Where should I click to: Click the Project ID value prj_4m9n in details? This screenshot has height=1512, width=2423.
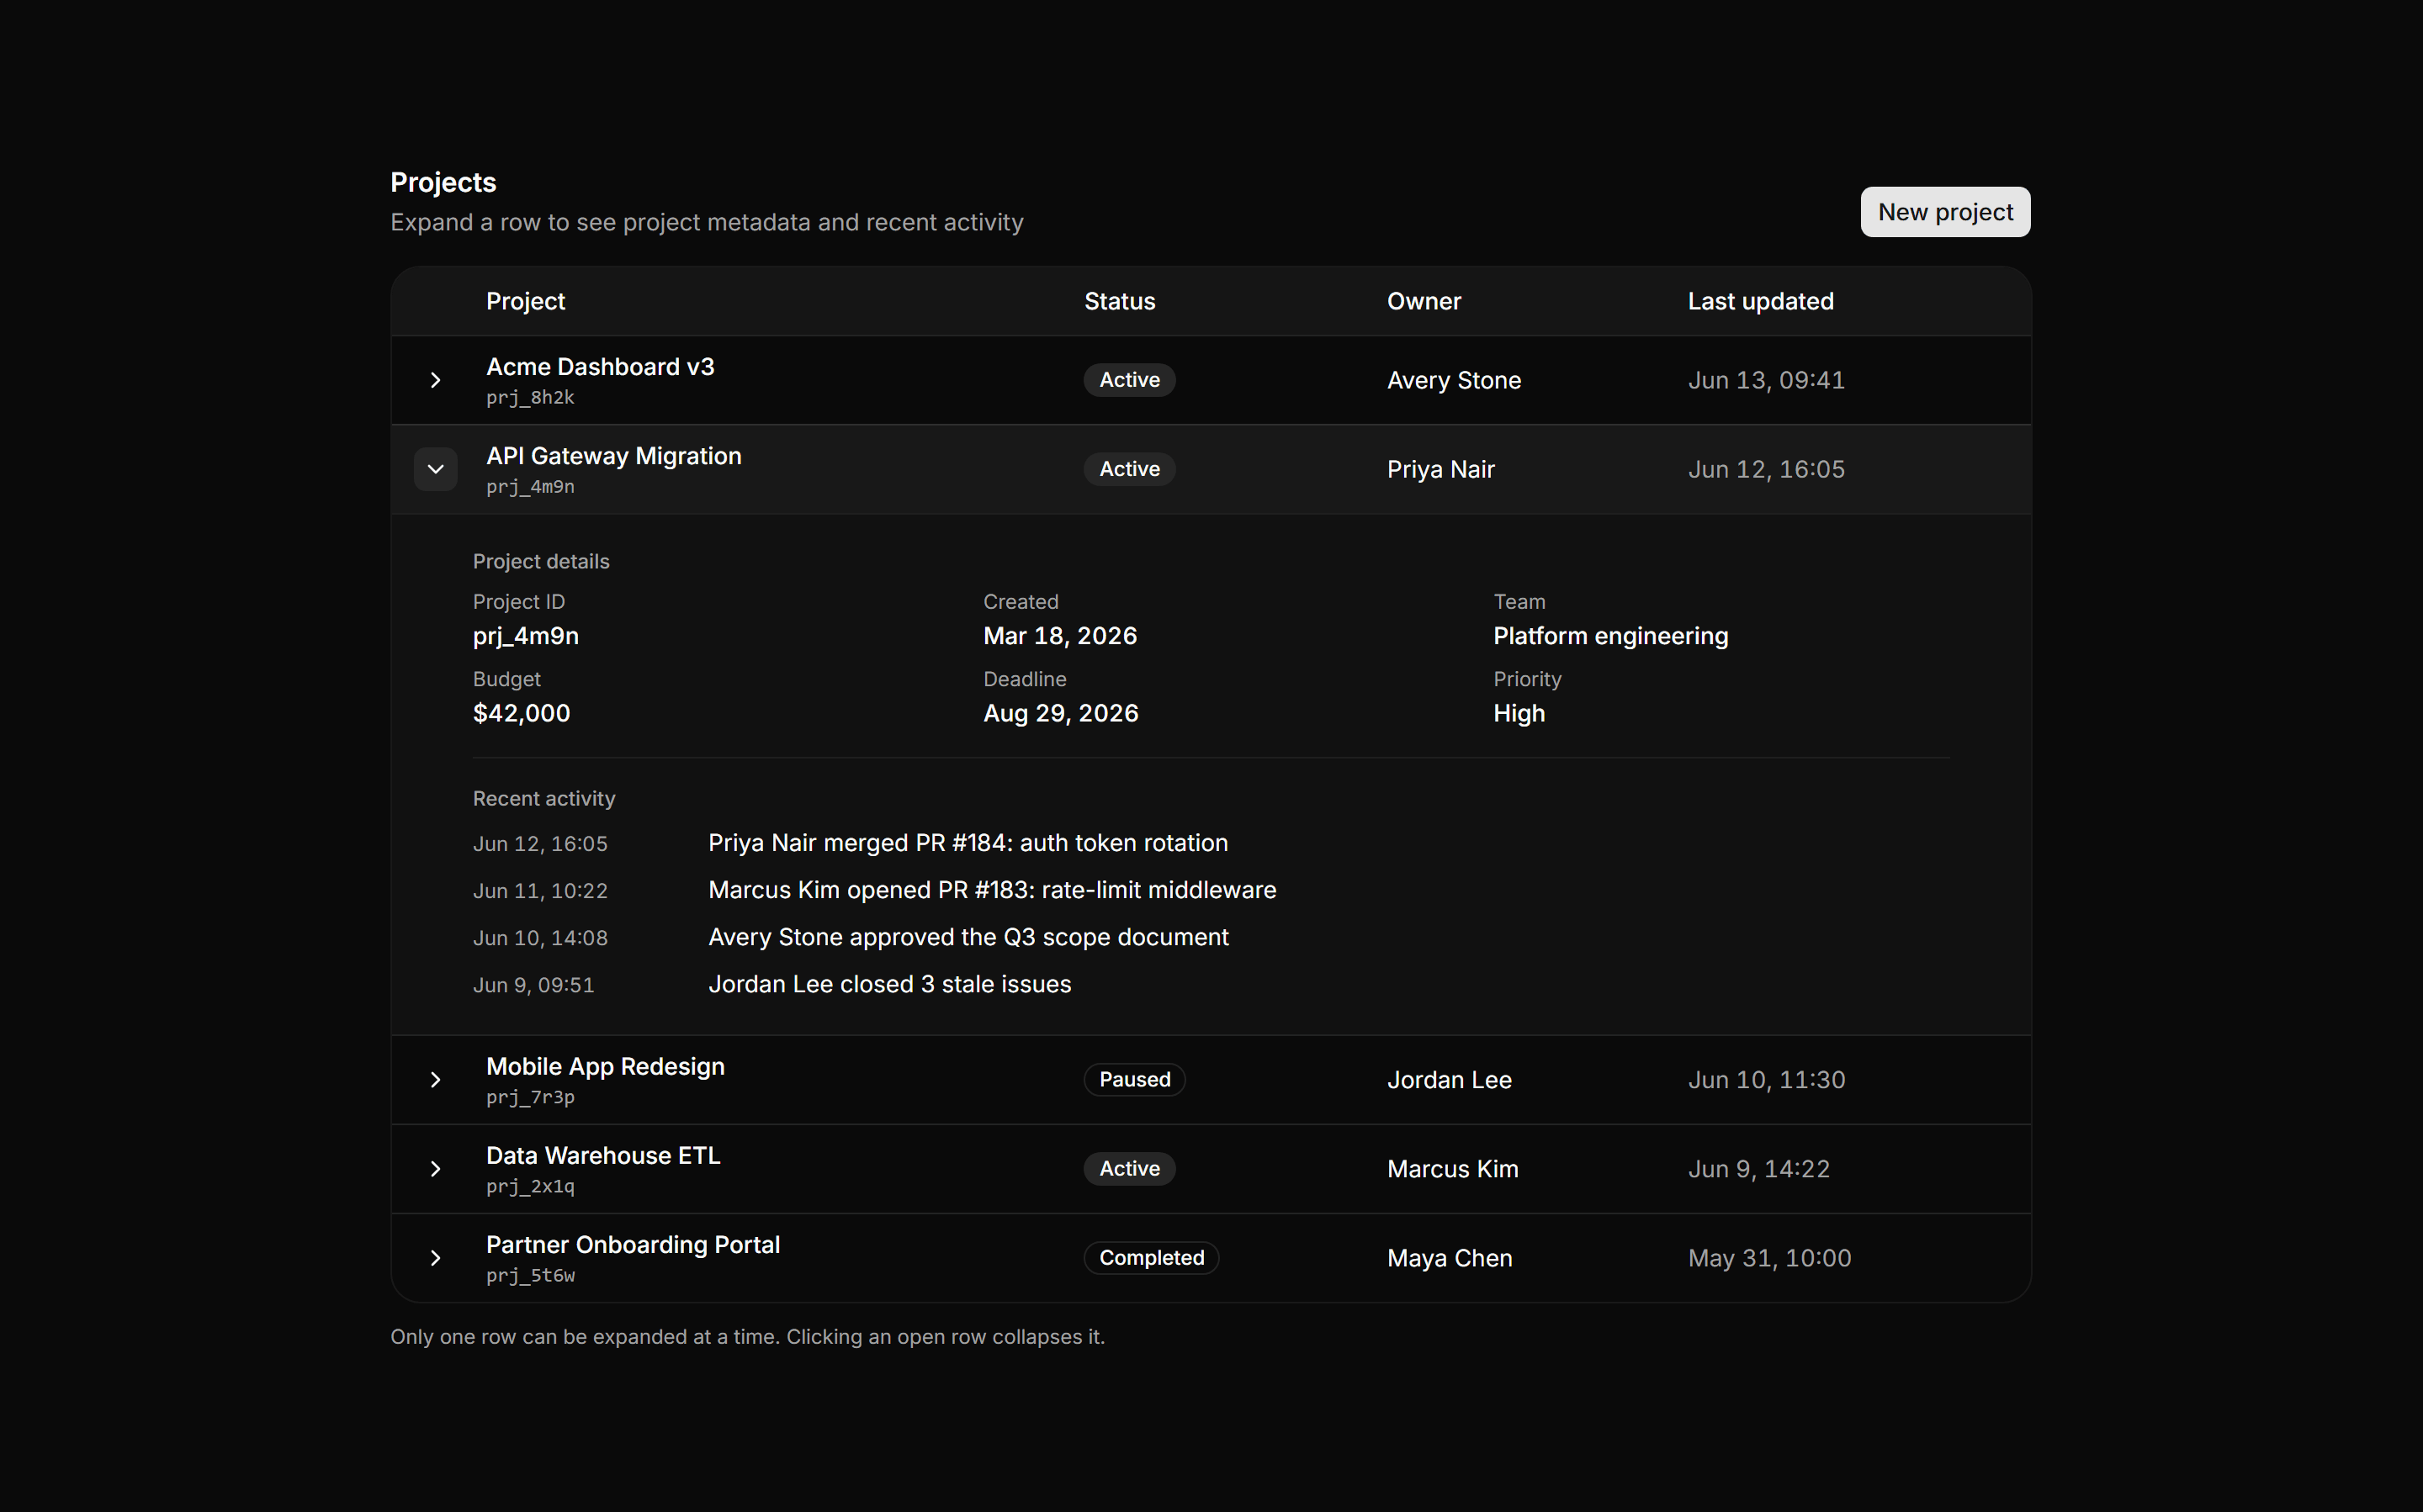click(x=525, y=636)
